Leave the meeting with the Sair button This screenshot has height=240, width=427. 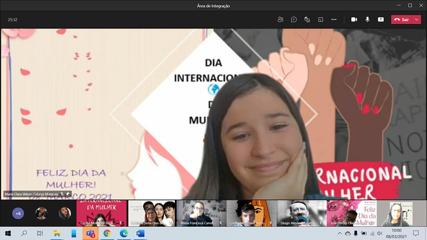coord(402,20)
